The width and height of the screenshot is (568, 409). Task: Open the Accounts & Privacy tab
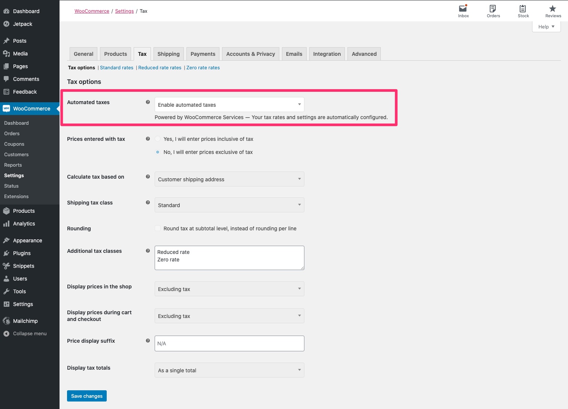(x=250, y=54)
